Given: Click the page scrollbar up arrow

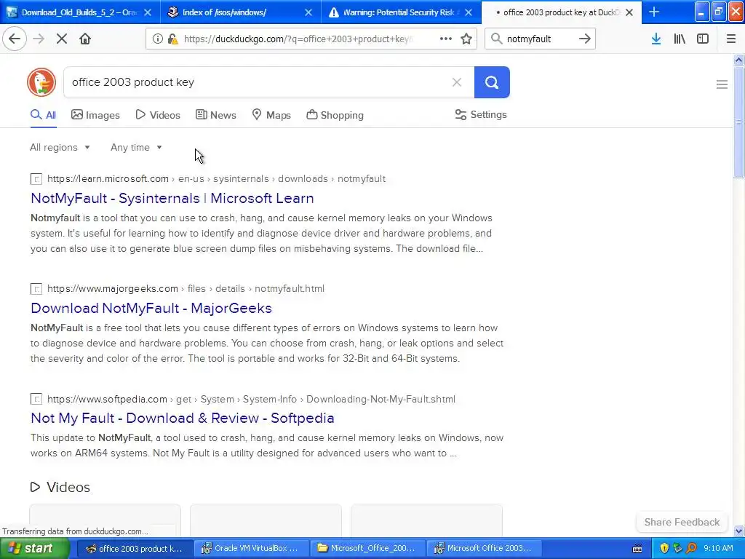Looking at the screenshot, I should pyautogui.click(x=738, y=60).
